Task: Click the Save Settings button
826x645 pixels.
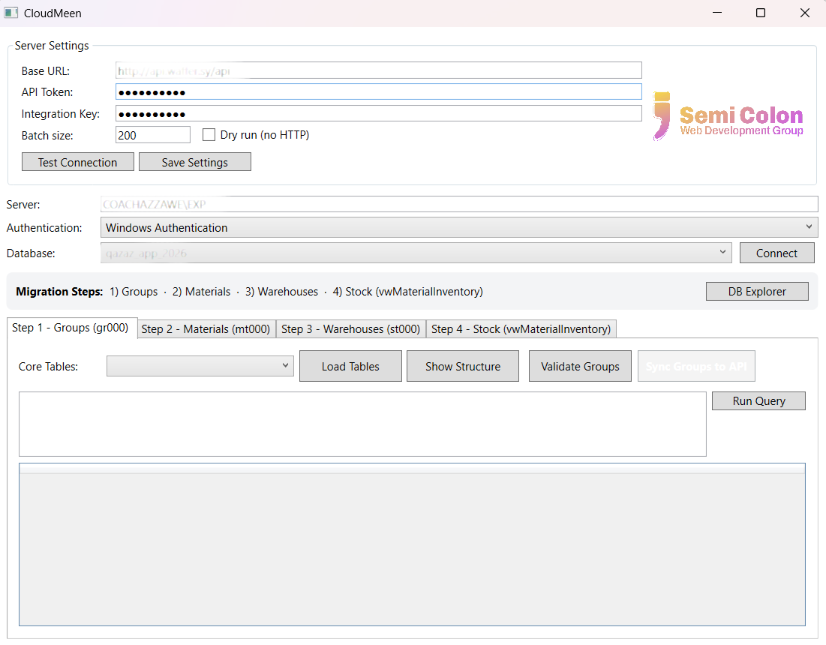Action: pos(195,162)
